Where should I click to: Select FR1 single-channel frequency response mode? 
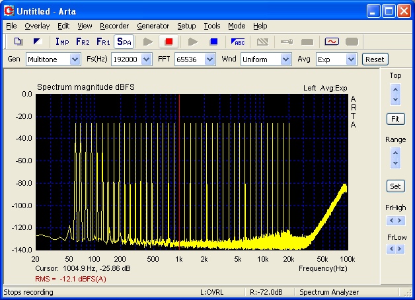(103, 42)
